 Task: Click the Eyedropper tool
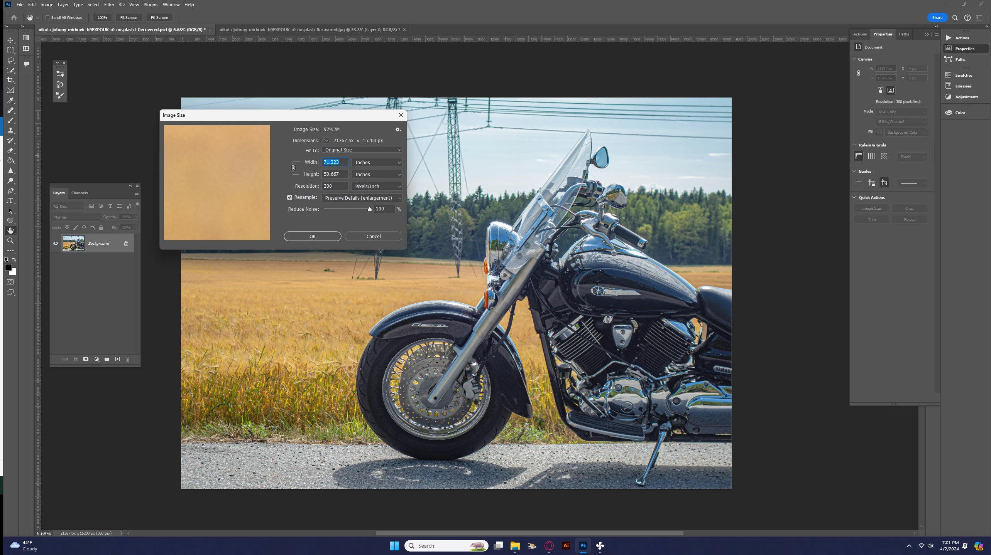pyautogui.click(x=11, y=100)
